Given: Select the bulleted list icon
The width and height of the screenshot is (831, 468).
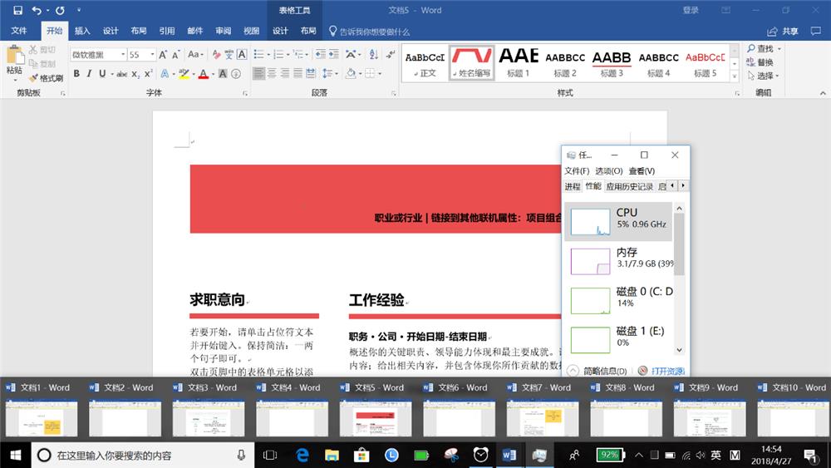Looking at the screenshot, I should point(259,55).
